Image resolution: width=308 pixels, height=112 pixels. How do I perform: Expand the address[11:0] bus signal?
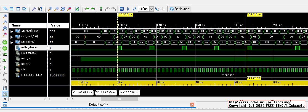coord(12,31)
